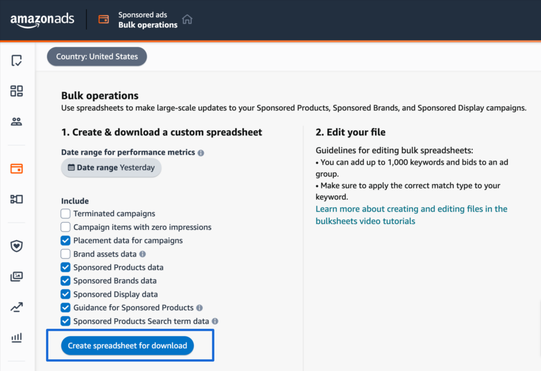
Task: Click info icon beside Sponsored Products Search term data
Action: click(215, 321)
